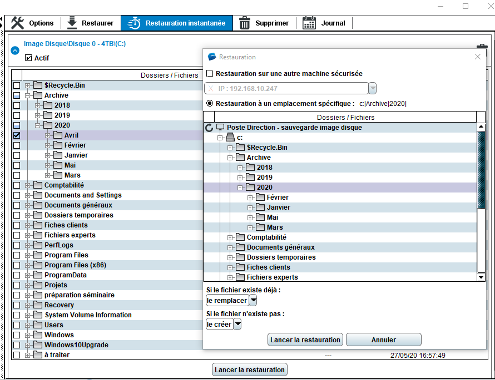
Task: Click the PerfLogs folder icon
Action: [38, 245]
